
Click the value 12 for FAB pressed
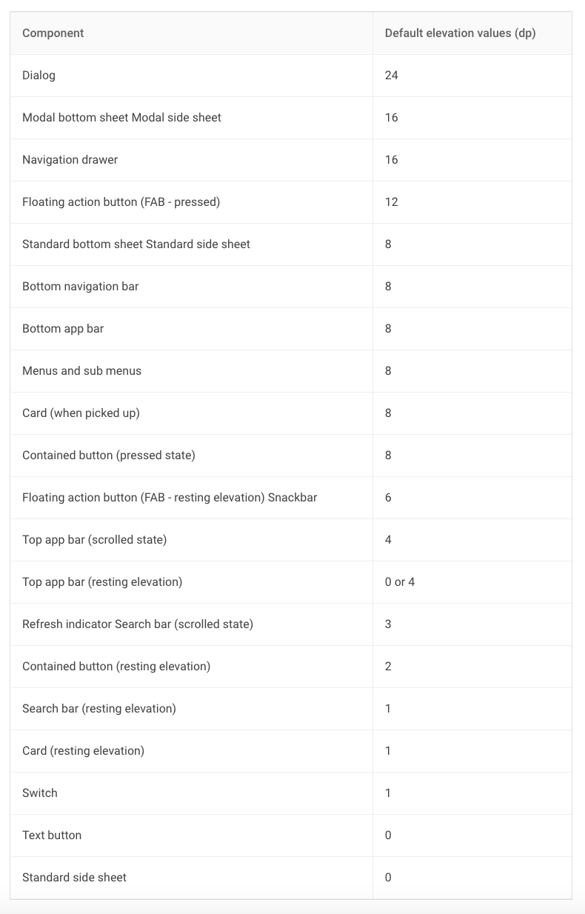point(391,202)
